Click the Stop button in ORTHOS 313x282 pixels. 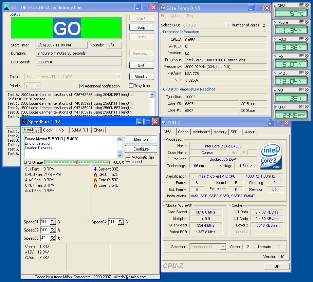coord(142,27)
